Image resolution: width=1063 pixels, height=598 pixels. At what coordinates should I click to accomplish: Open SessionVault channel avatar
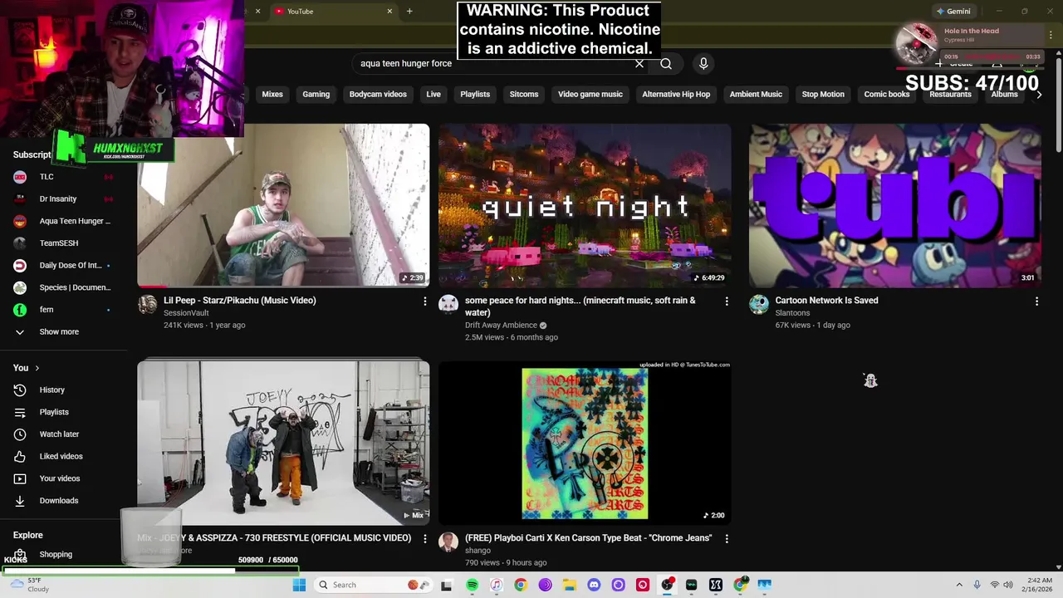[148, 305]
